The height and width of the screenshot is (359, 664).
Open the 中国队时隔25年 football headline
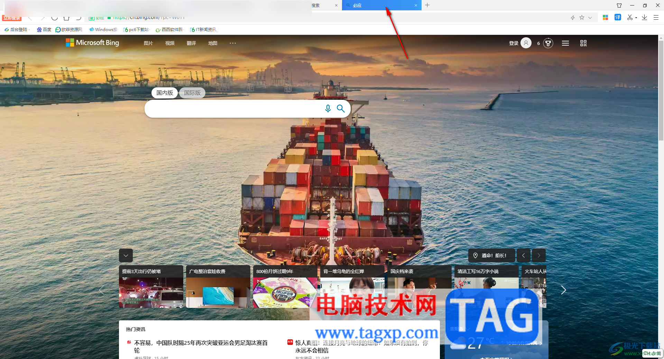tap(201, 347)
